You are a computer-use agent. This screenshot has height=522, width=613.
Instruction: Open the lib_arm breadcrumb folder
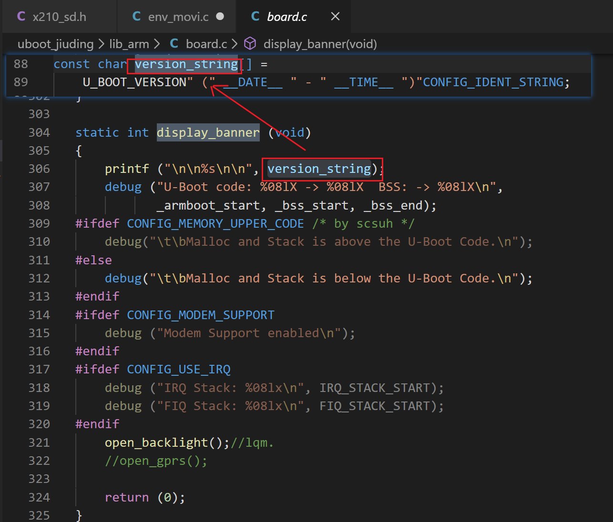pos(129,44)
